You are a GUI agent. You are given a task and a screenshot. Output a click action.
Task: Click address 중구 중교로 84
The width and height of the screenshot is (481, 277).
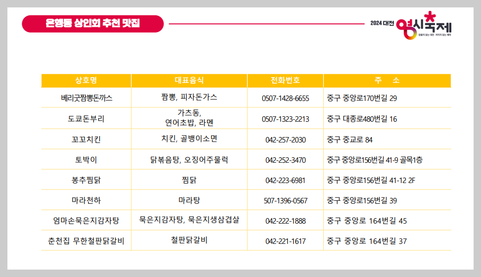click(x=350, y=139)
